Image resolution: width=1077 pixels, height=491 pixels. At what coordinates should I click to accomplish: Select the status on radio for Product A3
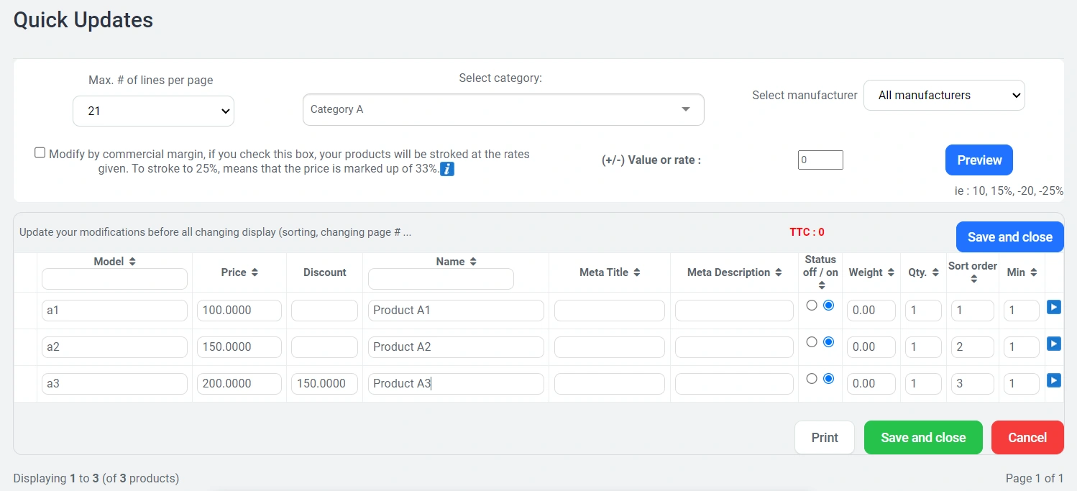click(828, 378)
